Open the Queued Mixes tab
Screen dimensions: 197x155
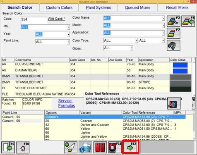click(137, 7)
